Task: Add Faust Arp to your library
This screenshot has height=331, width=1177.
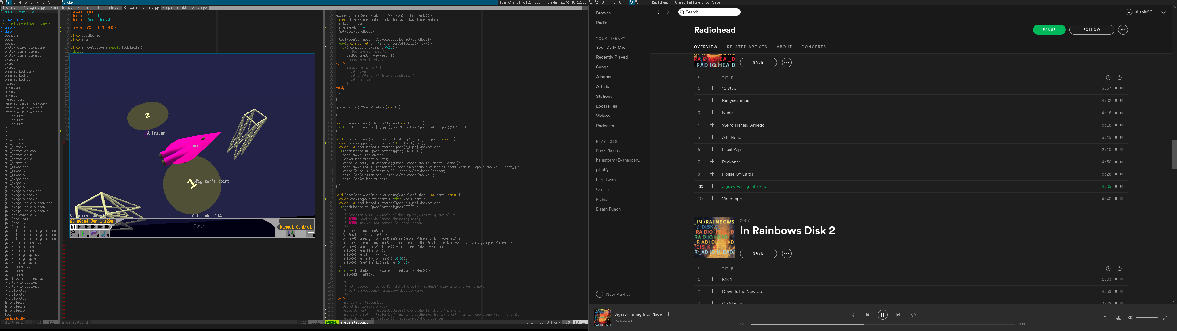Action: 712,150
